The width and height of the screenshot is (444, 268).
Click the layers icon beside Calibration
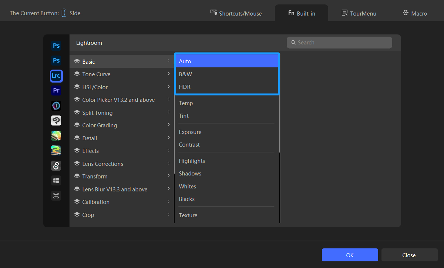tap(77, 202)
